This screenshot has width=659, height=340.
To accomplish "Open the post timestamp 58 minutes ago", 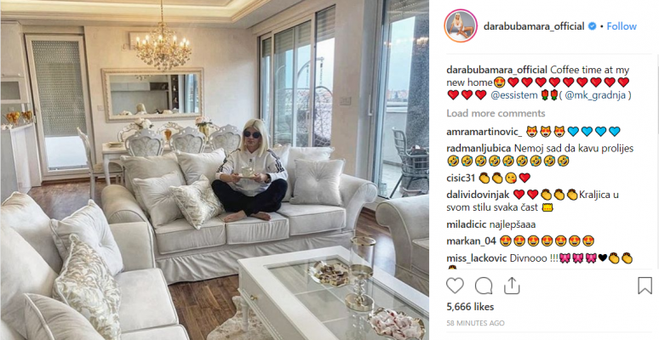I will point(475,323).
